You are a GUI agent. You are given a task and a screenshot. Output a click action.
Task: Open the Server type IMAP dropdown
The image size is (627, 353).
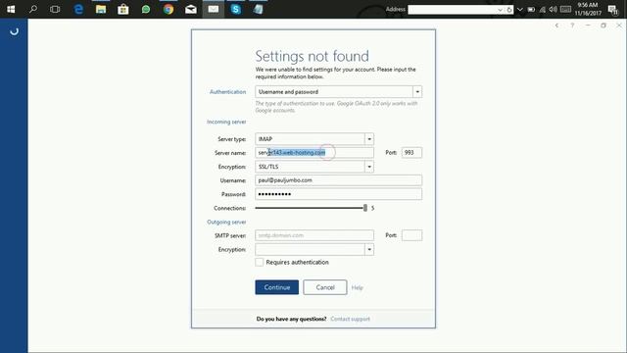(369, 139)
